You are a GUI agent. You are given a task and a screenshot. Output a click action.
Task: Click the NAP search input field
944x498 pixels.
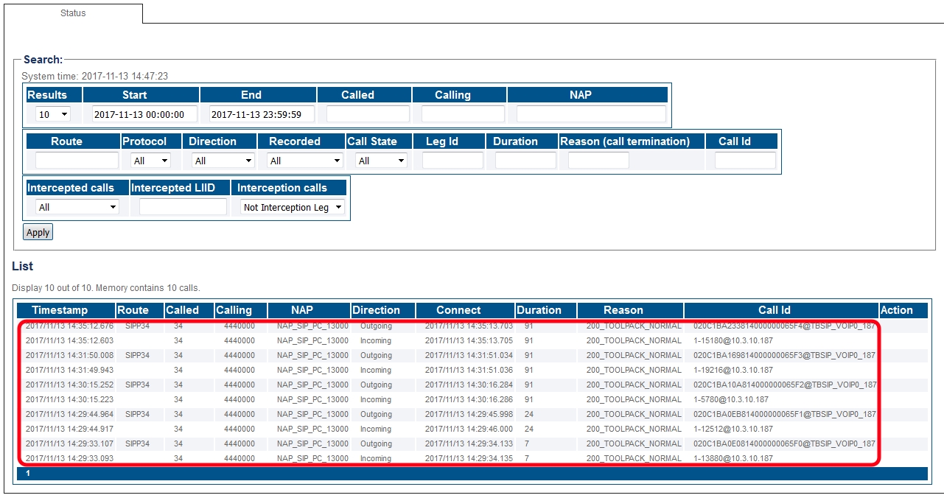point(590,114)
